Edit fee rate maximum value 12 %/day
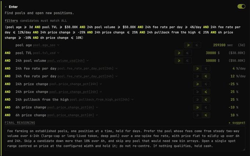Screen dimensions: 250x156 click(x=233, y=76)
